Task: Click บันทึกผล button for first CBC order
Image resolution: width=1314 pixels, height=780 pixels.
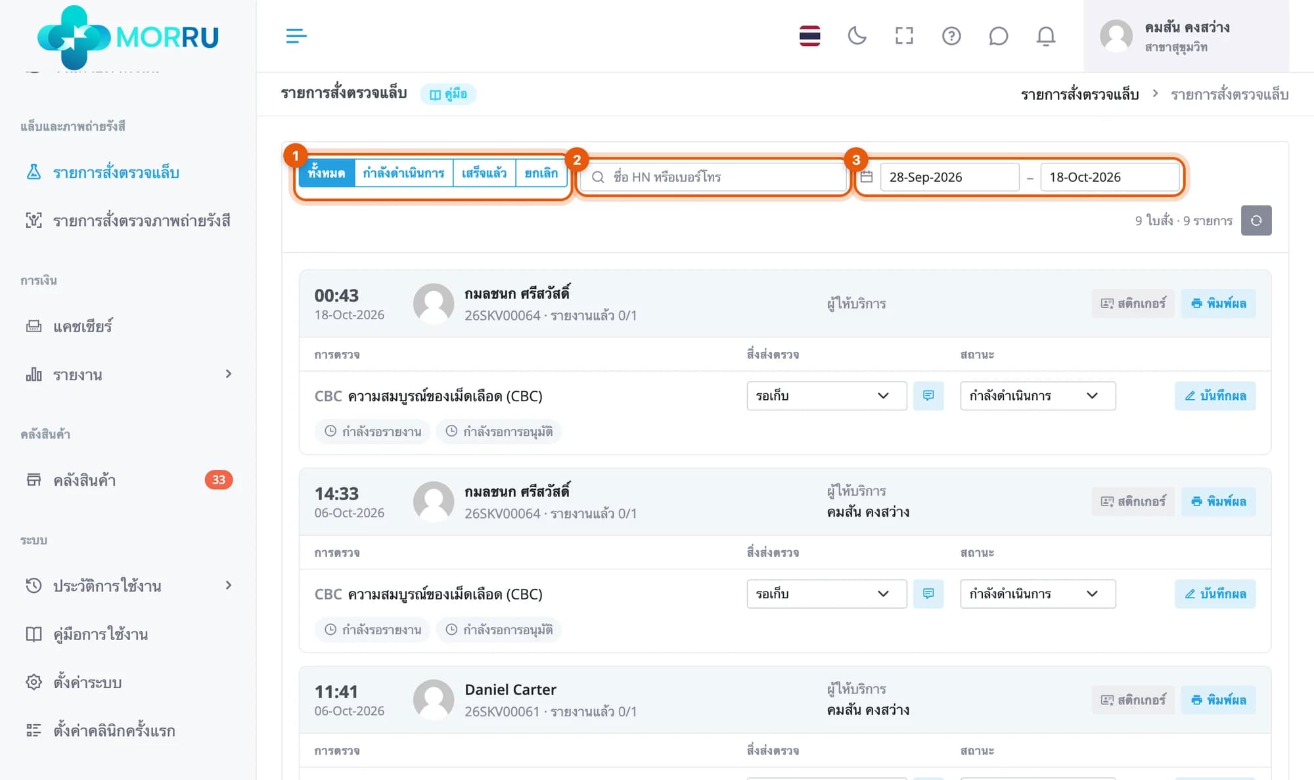Action: (x=1215, y=396)
